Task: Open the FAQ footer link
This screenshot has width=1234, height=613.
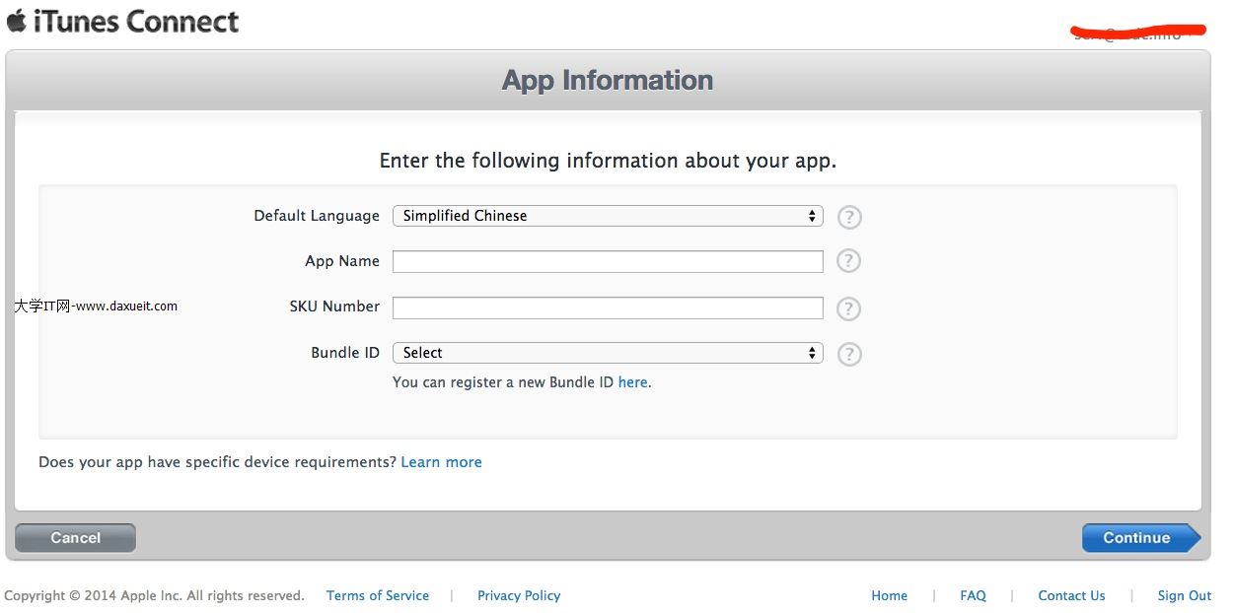Action: 973,596
